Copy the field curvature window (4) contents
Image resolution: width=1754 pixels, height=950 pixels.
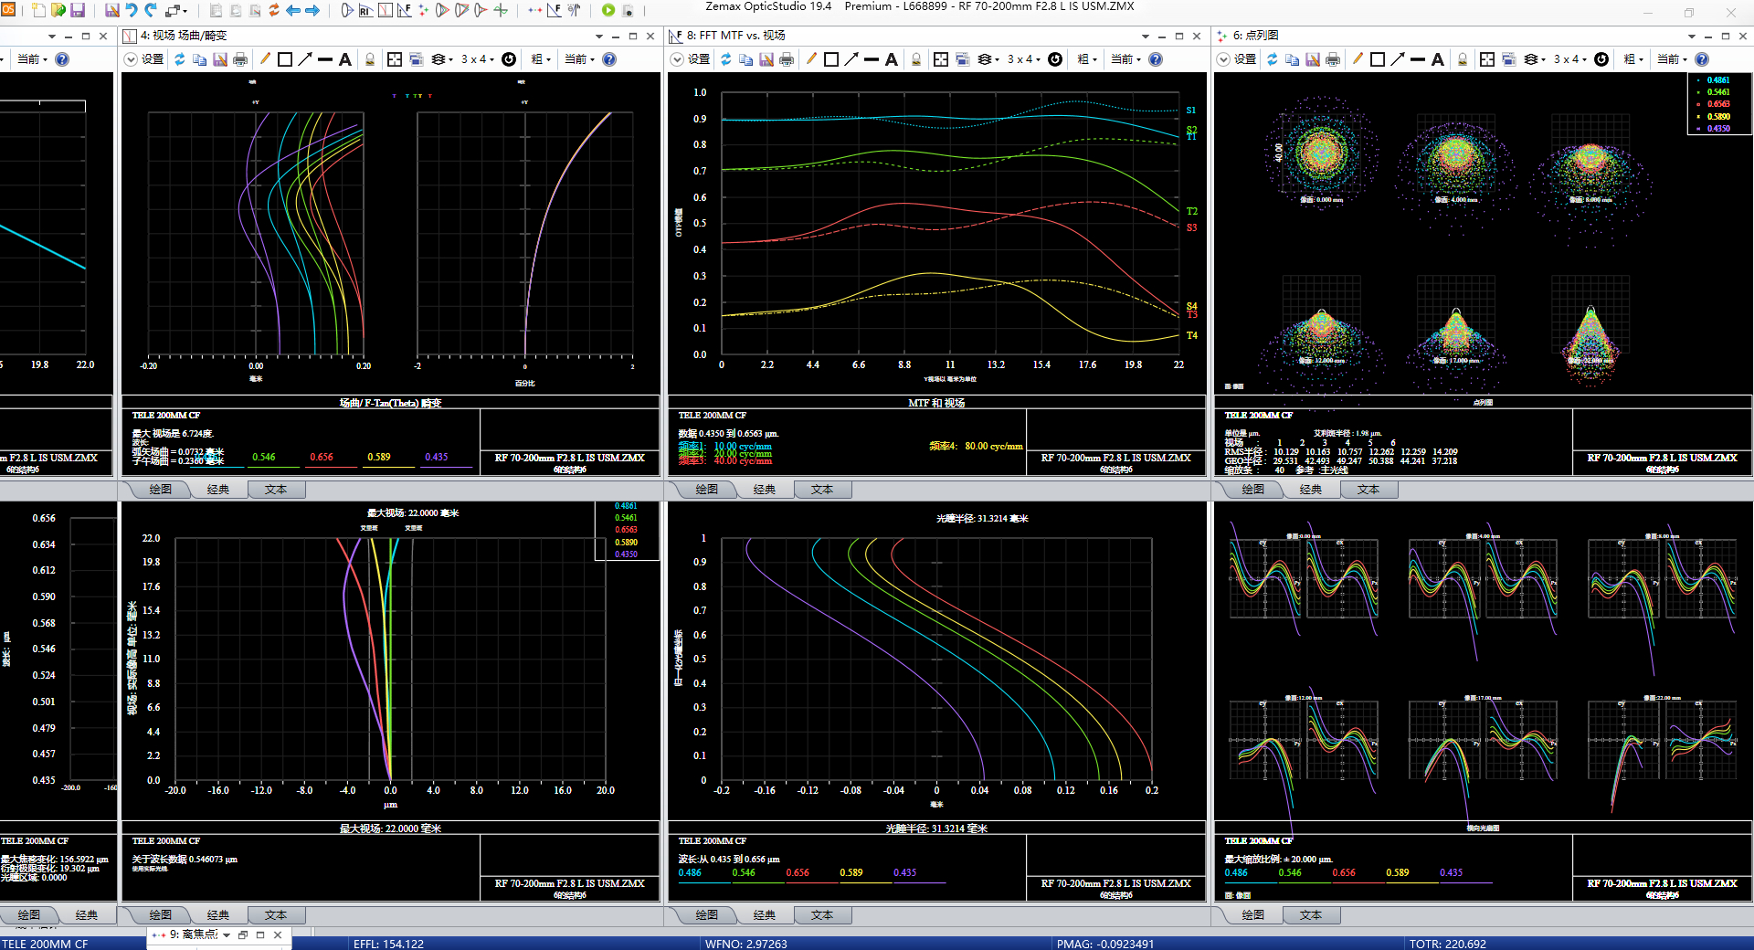[x=200, y=59]
